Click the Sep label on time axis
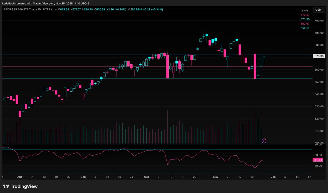 83,177
